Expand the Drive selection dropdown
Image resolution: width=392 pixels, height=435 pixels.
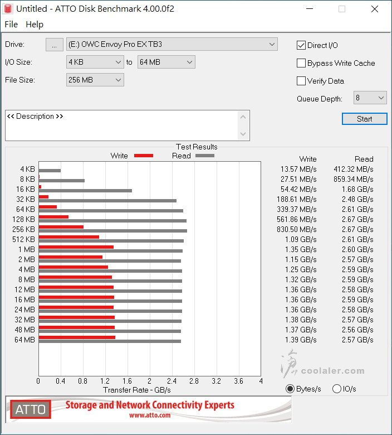point(171,45)
